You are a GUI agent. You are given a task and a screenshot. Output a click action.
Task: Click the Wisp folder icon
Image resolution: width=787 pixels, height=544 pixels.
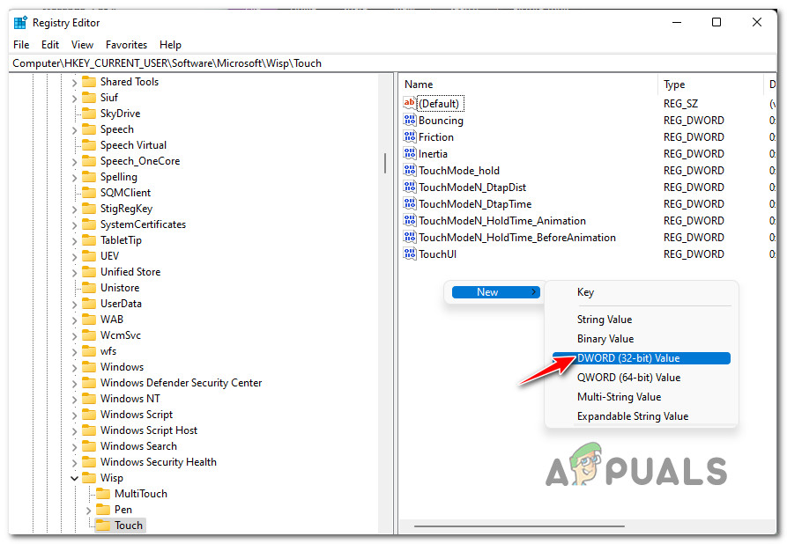click(x=89, y=478)
